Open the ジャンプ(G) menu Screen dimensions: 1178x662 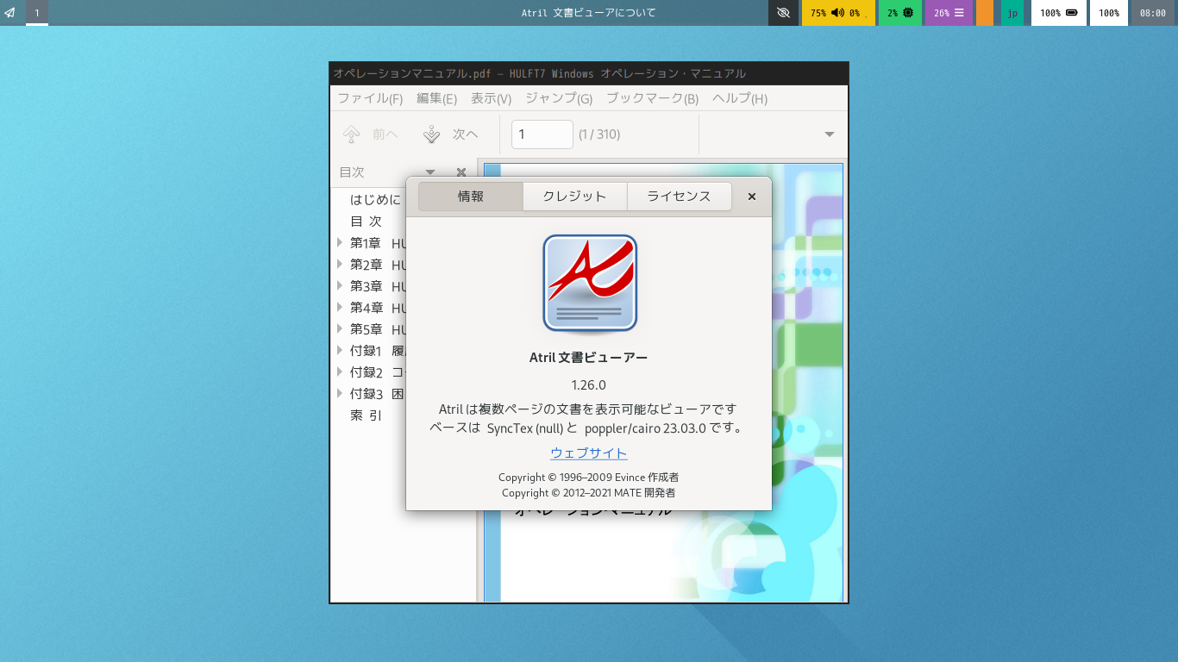(559, 98)
